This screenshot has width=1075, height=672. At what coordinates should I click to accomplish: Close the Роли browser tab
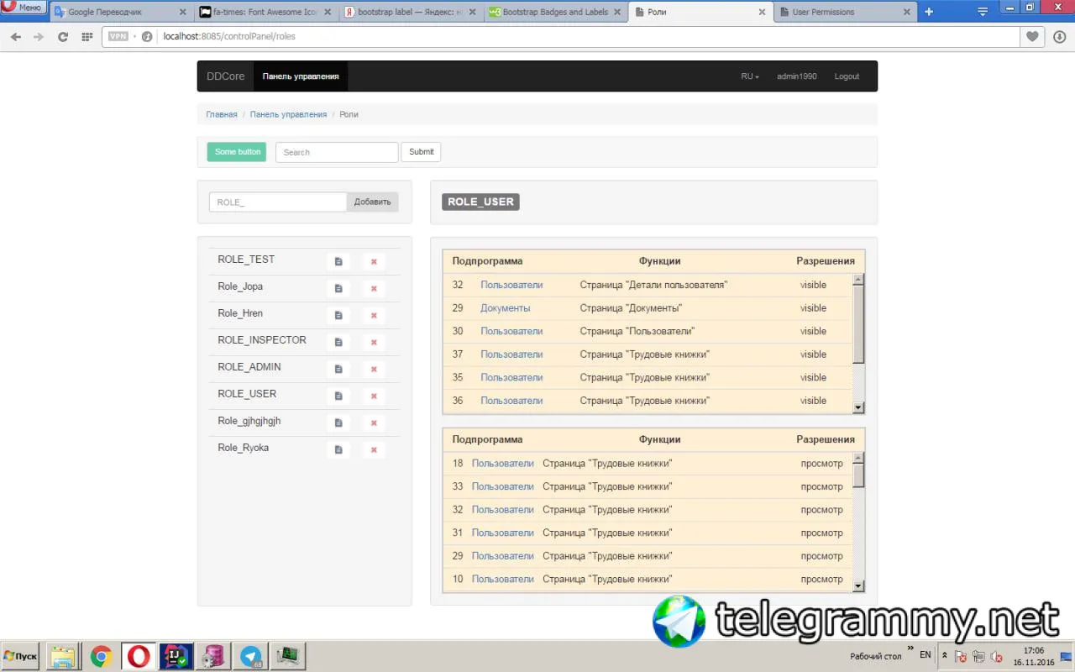point(762,13)
